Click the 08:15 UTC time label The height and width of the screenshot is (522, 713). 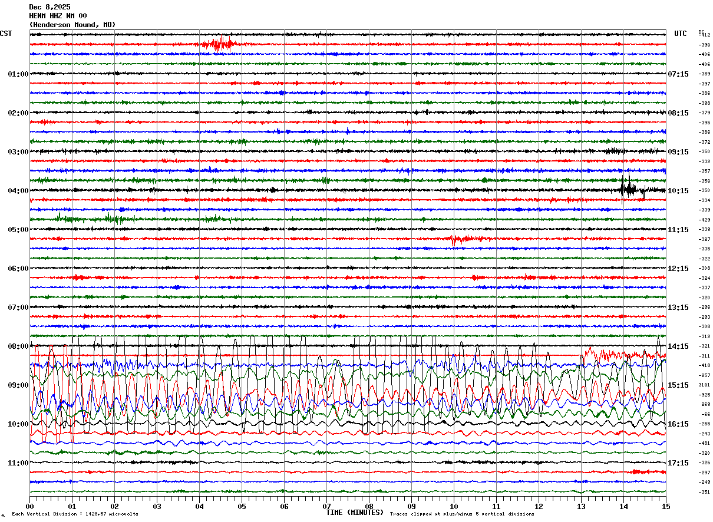coord(678,113)
